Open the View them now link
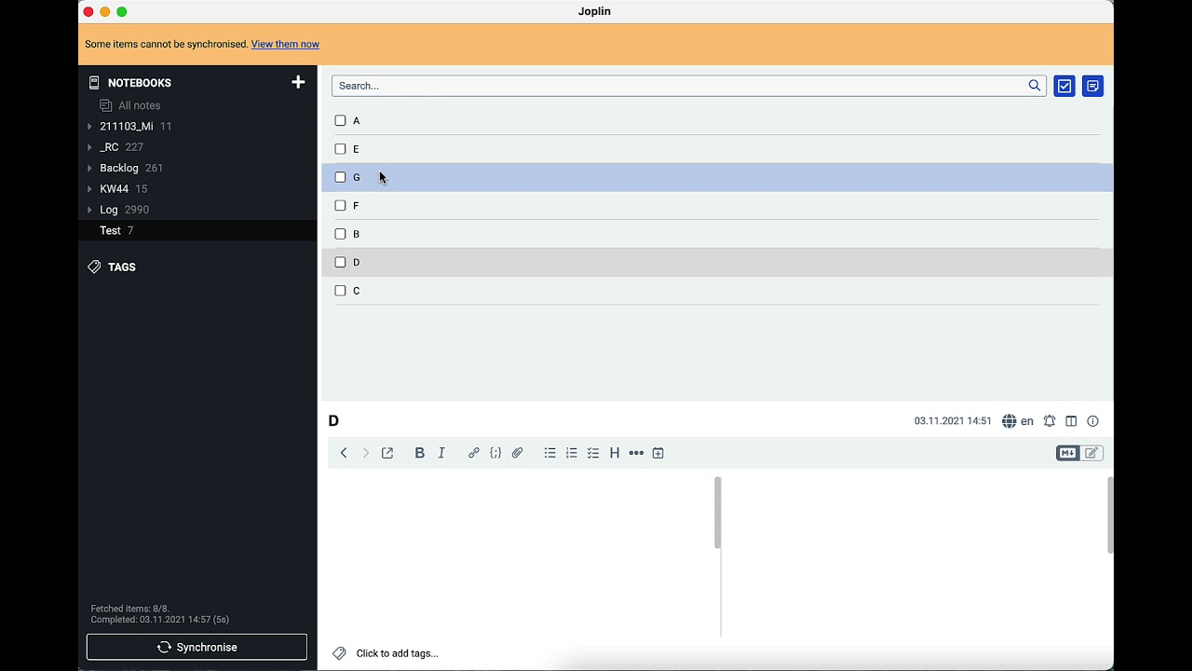1192x671 pixels. coord(285,44)
